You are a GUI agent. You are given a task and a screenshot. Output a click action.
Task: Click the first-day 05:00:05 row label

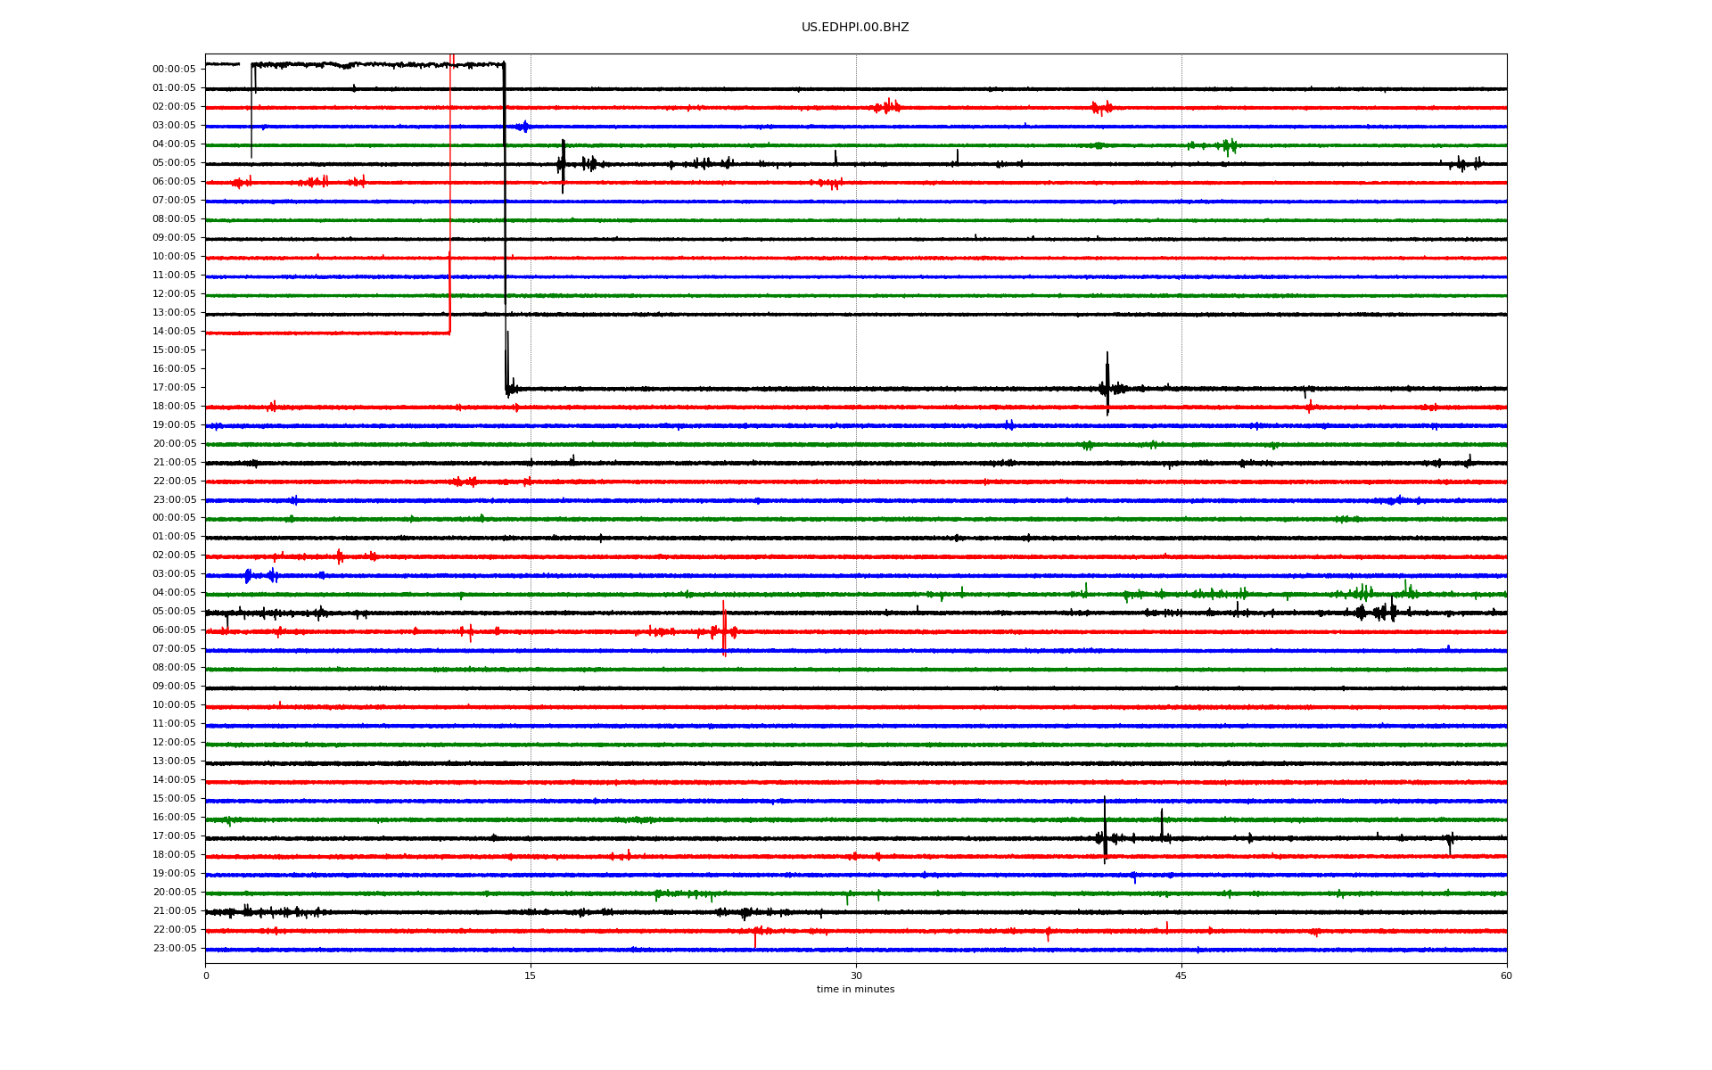[174, 163]
